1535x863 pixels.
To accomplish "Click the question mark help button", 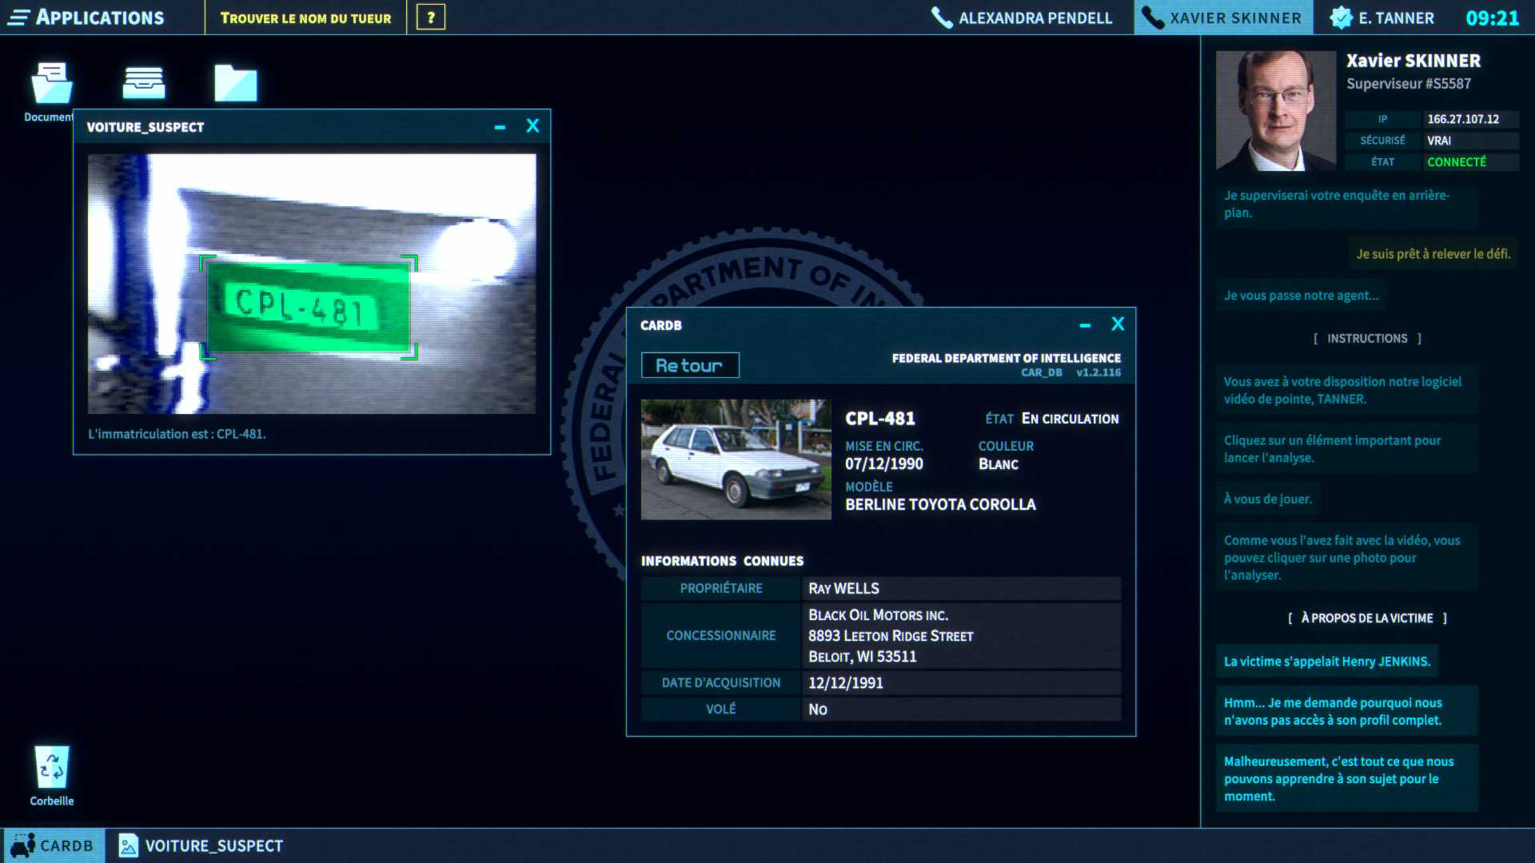I will click(x=431, y=18).
